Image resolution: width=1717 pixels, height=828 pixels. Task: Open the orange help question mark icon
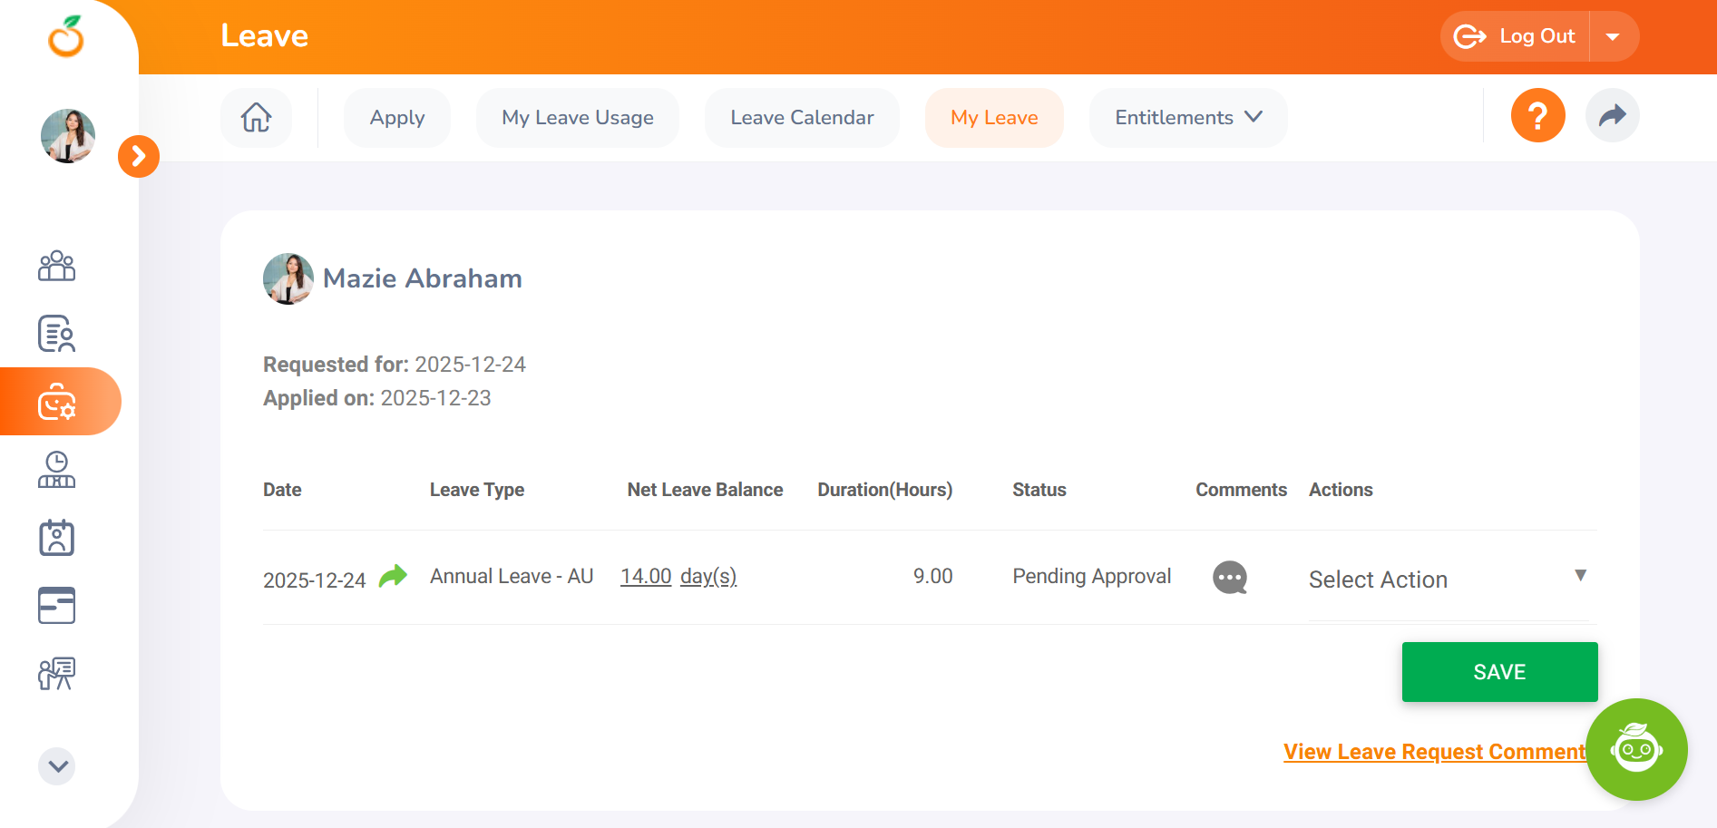click(1537, 116)
